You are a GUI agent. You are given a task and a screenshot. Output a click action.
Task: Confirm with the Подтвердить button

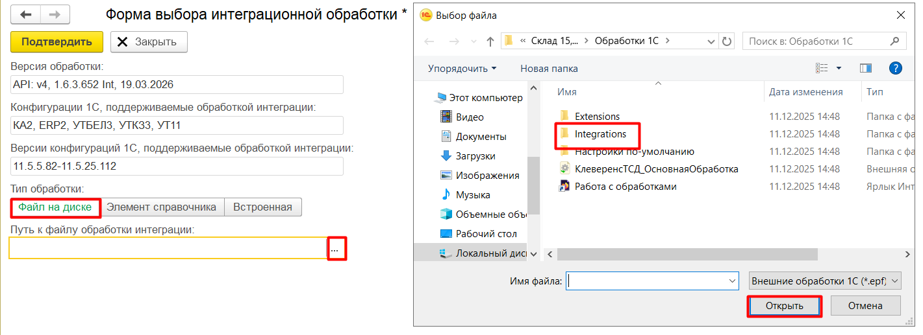coord(57,41)
